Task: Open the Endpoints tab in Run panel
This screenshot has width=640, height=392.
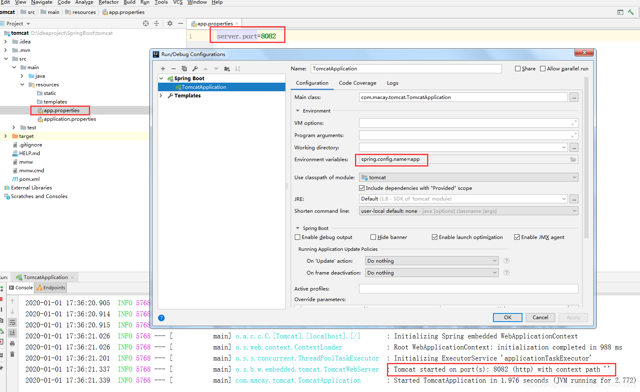Action: pos(51,288)
